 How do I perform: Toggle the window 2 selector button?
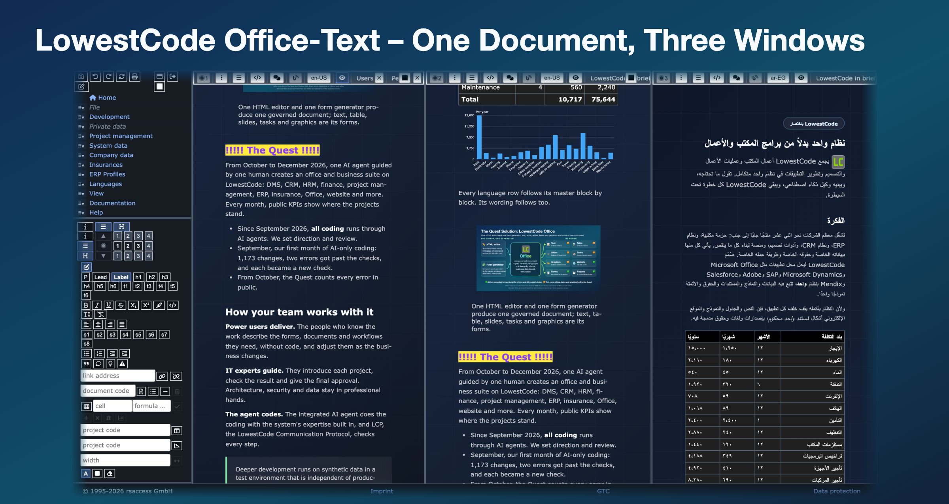pyautogui.click(x=437, y=78)
